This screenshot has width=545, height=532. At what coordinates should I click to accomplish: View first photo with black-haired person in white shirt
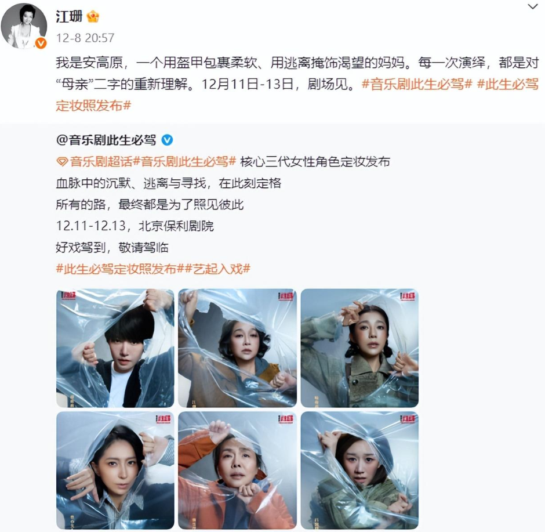pyautogui.click(x=115, y=348)
